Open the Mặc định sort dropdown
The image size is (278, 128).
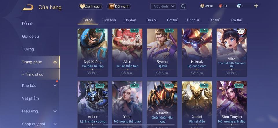163,7
